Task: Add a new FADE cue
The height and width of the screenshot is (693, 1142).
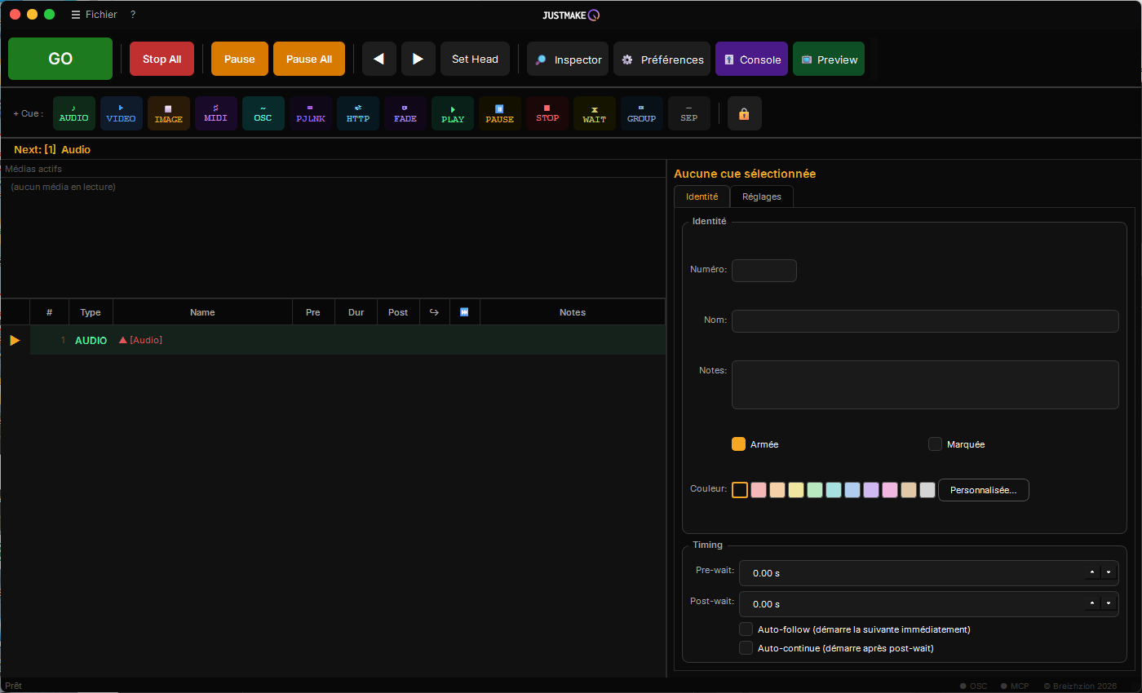Action: pyautogui.click(x=405, y=113)
